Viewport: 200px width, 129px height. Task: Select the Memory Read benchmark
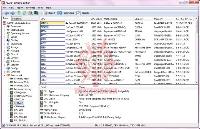tap(21, 79)
